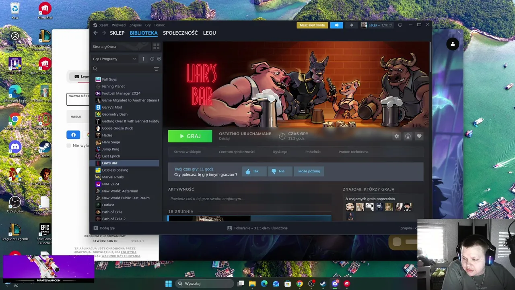
Task: Tick Nie wylogowuj checkbox in Riot login window
Action: click(x=69, y=145)
